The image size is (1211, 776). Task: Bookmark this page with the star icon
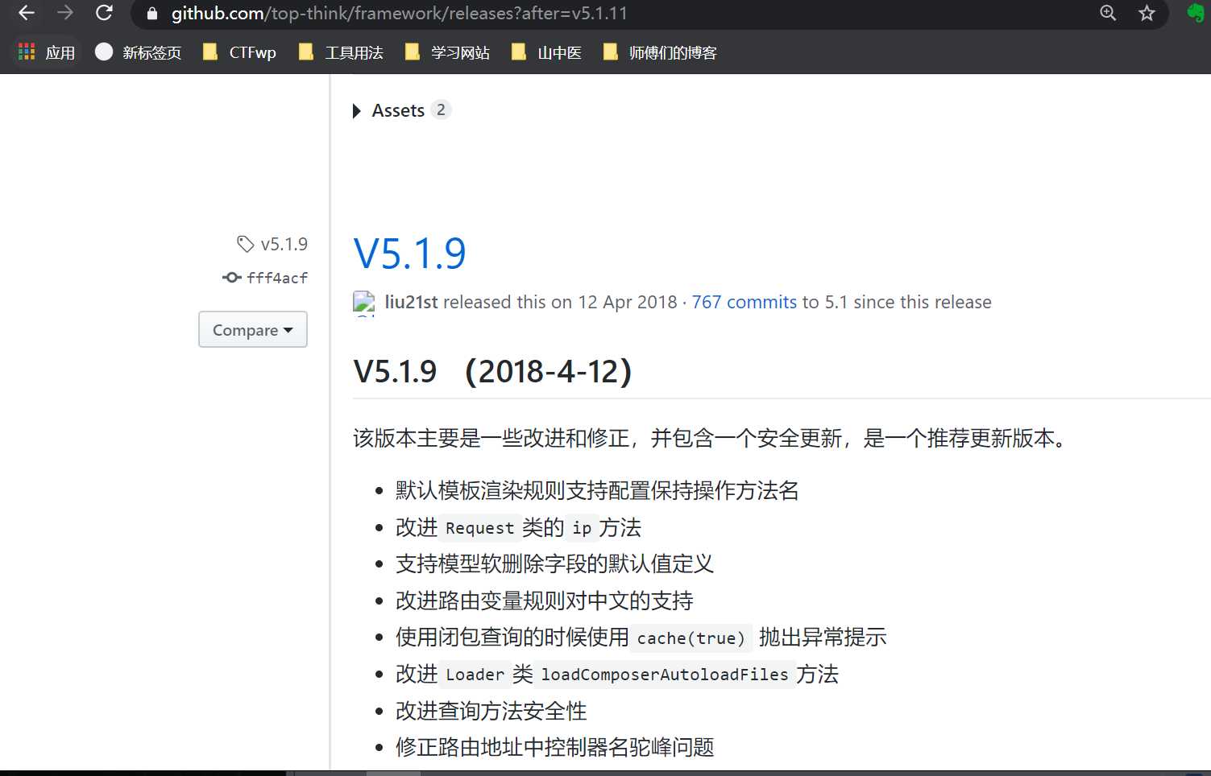pyautogui.click(x=1147, y=13)
